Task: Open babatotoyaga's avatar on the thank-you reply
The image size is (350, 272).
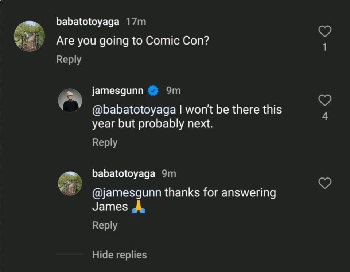Action: coord(70,183)
